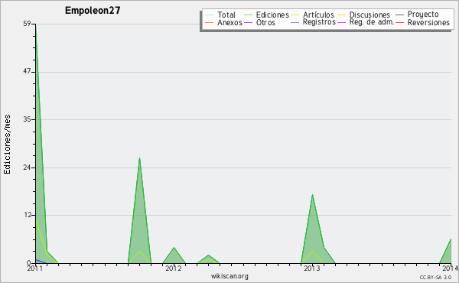Click the 35 y-axis value
Viewport: 459px width, 283px height.
coord(27,119)
